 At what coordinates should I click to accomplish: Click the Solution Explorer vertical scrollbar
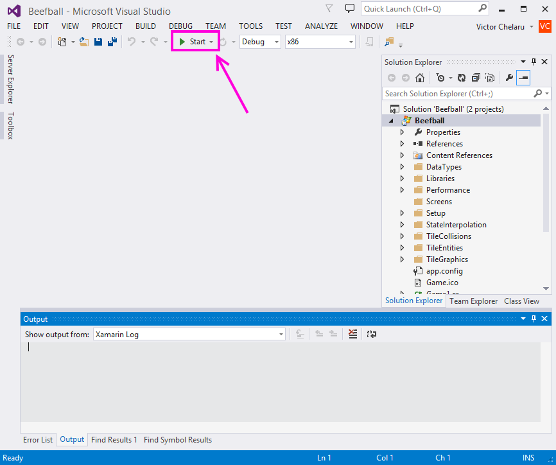546,173
